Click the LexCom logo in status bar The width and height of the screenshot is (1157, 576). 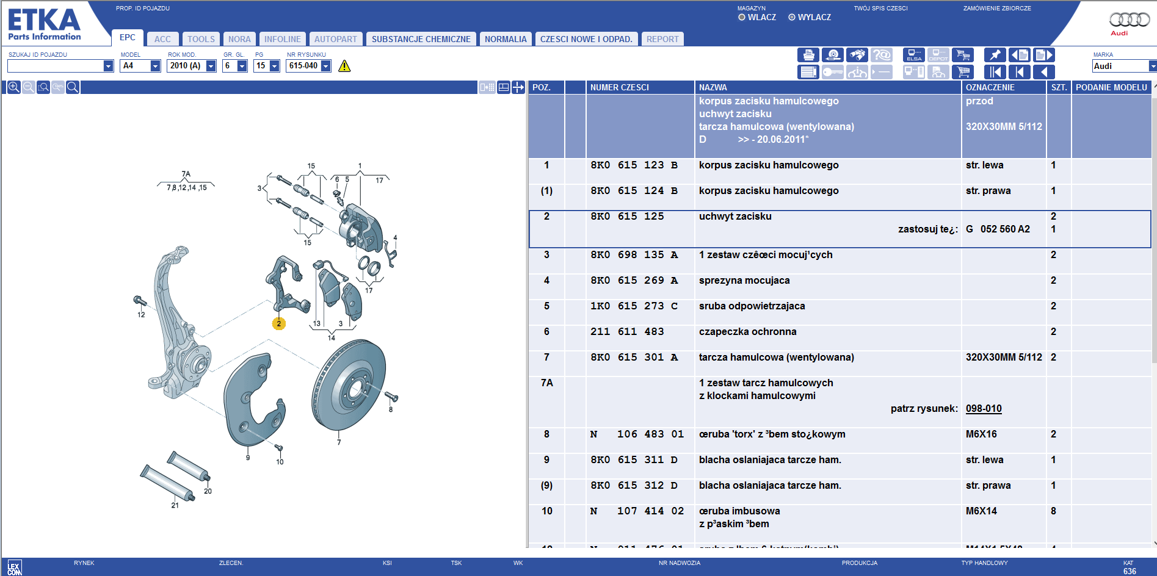tap(15, 567)
